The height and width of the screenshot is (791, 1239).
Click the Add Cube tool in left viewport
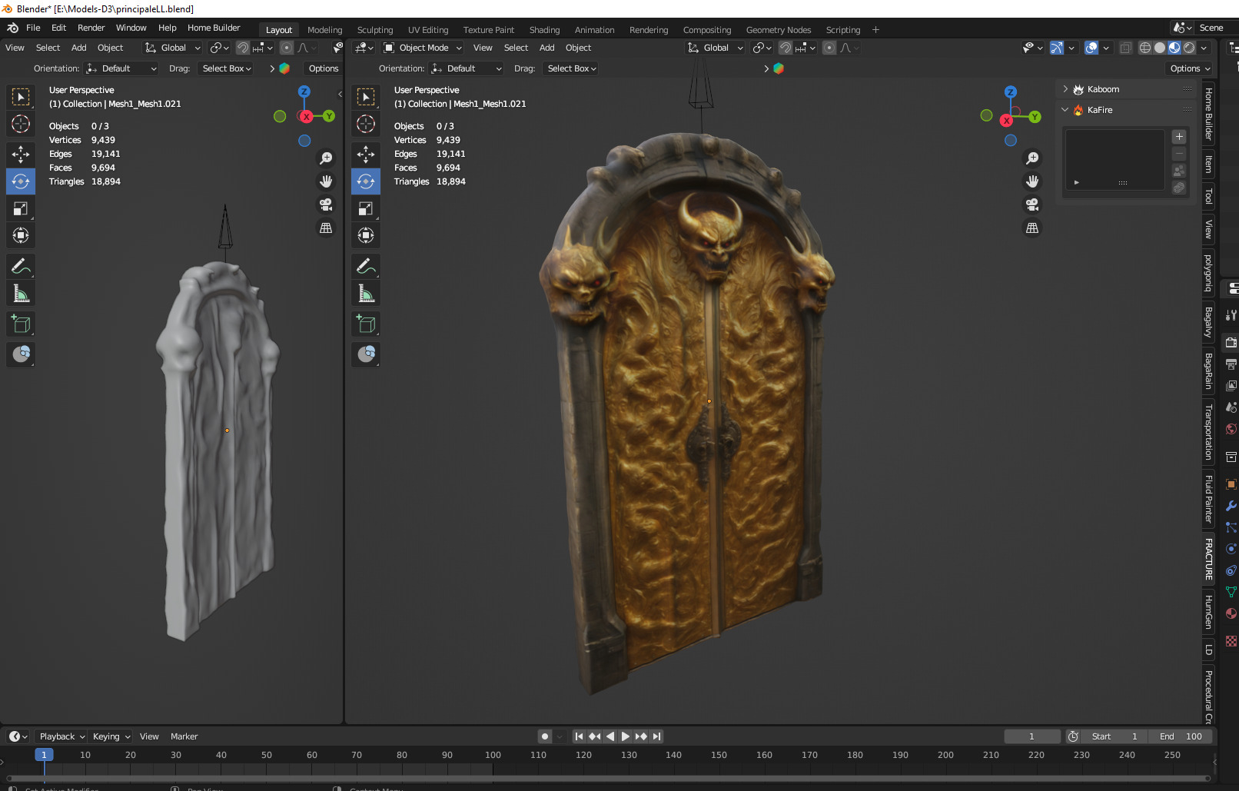coord(21,324)
